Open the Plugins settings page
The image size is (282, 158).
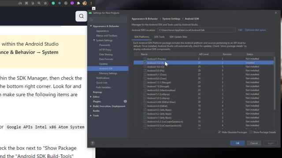tap(97, 101)
